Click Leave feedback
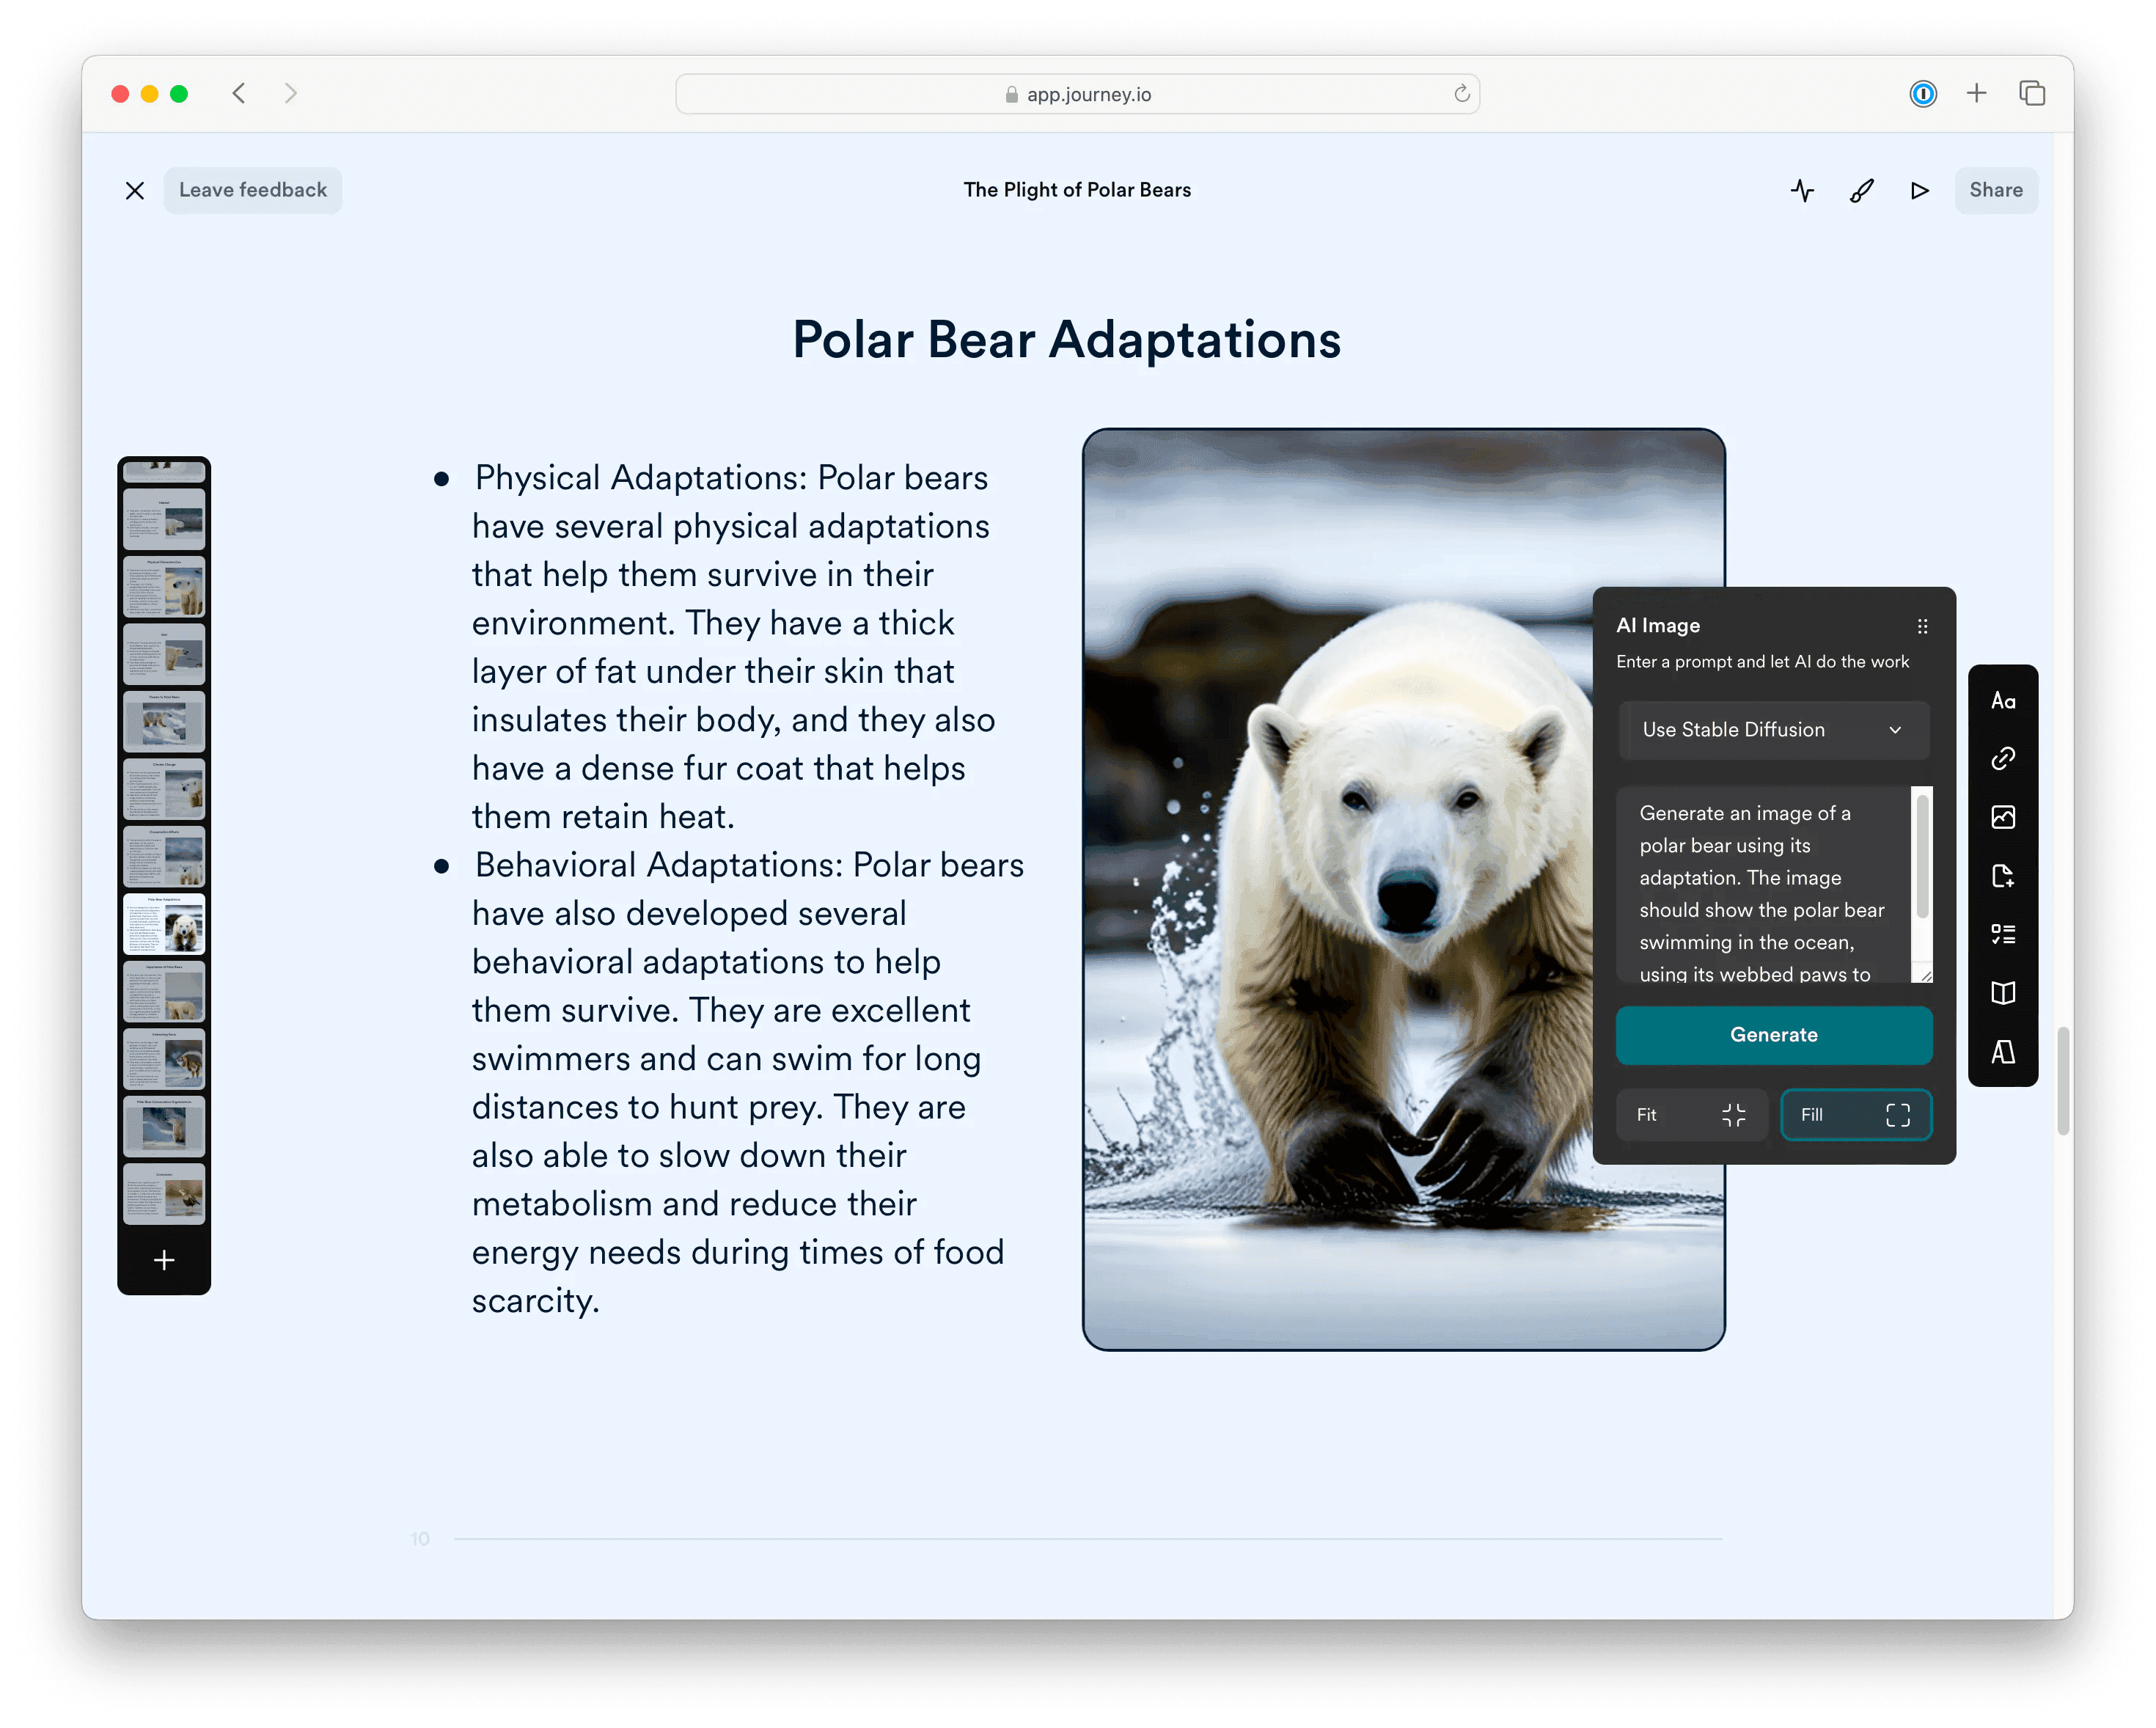Screen dimensions: 2156x1728 [x=252, y=190]
